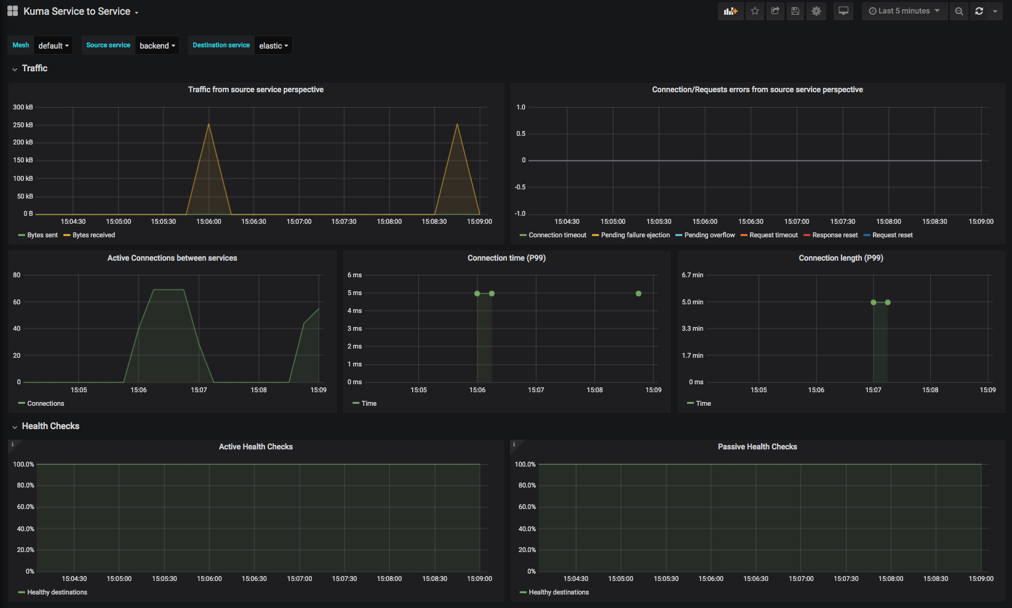The image size is (1012, 608).
Task: Open the Mesh default dropdown
Action: click(x=53, y=45)
